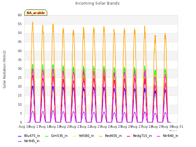Click the magenta Nir840_in legend swatch
Image resolution: width=196 pixels, height=147 pixels.
pos(159,136)
